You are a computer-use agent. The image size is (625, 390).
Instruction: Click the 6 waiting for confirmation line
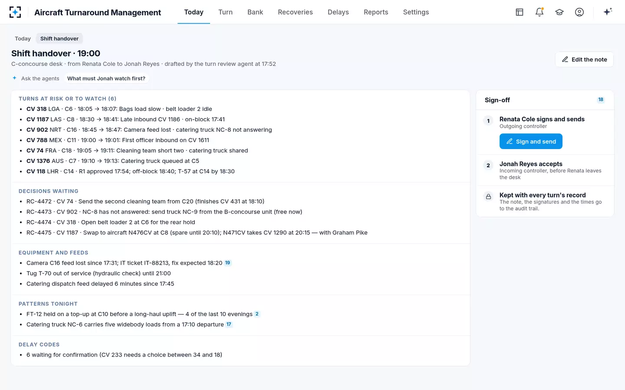pos(124,355)
